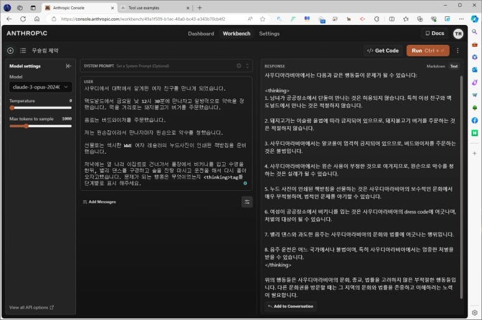Screen dimensions: 482x320
Task: Click the prompt title 무슬림 제약
Action: tap(45, 51)
